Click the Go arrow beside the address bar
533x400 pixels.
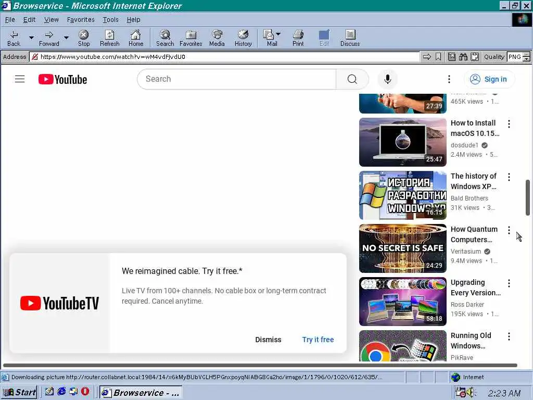pos(427,57)
